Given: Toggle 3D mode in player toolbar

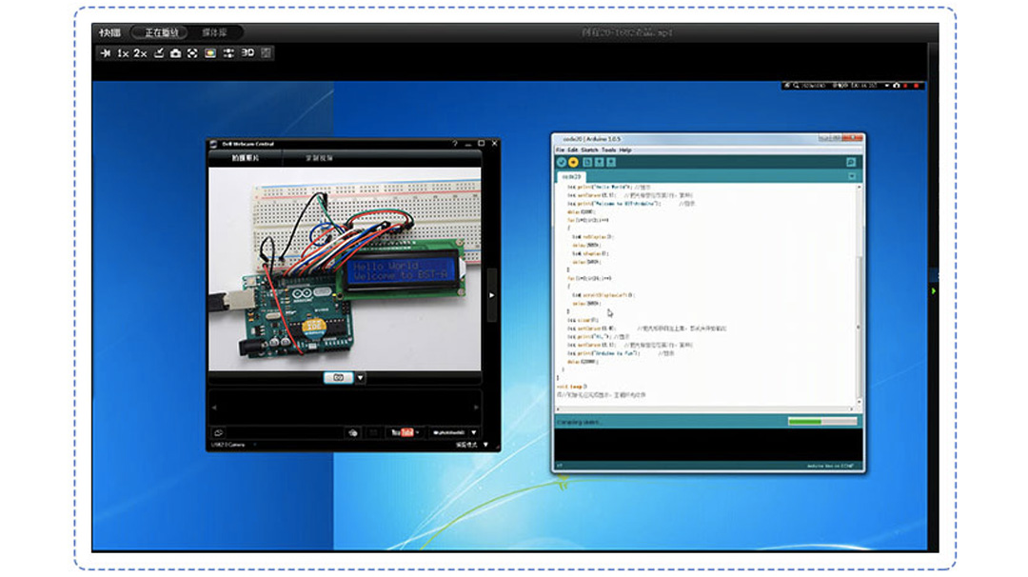Looking at the screenshot, I should [247, 53].
